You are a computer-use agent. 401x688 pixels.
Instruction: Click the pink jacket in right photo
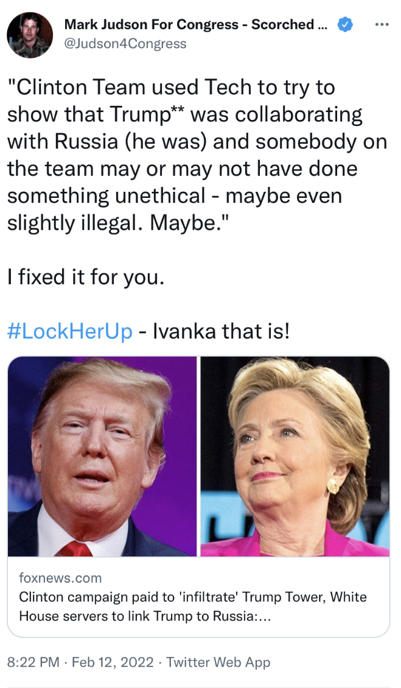click(x=295, y=543)
